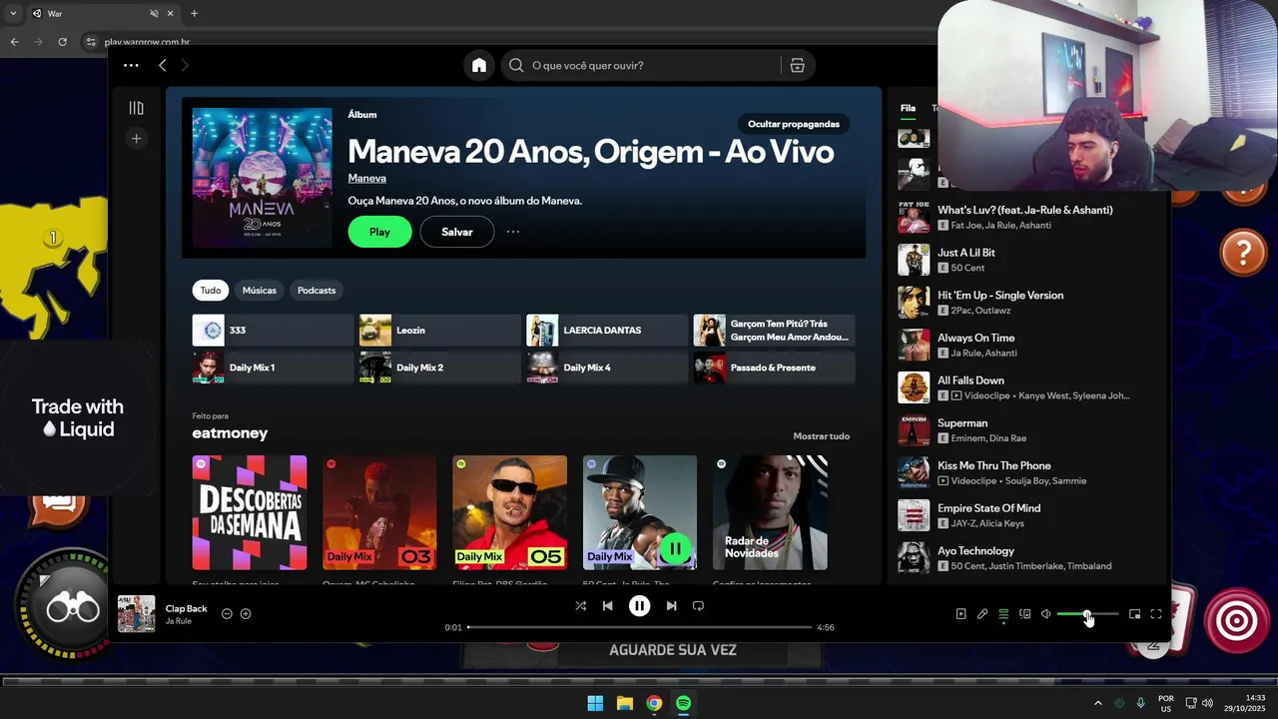
Task: Select Kiss Me Thru The Phone
Action: point(1025,472)
